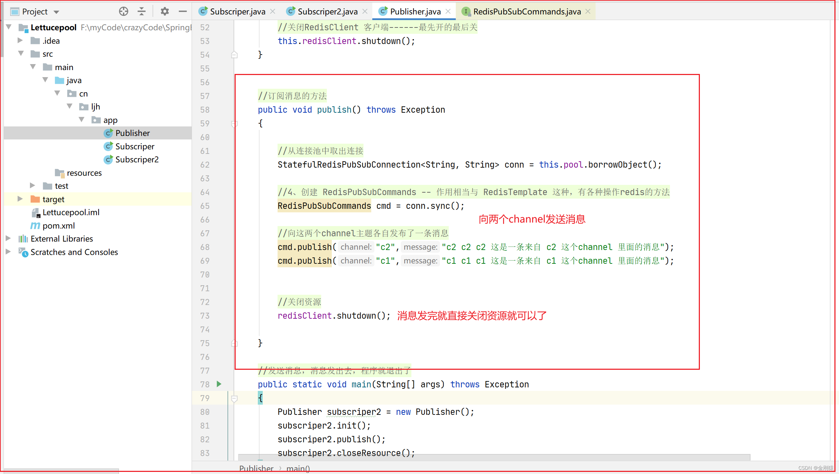The image size is (839, 474).
Task: Fold the code block end at line 54
Action: point(234,55)
